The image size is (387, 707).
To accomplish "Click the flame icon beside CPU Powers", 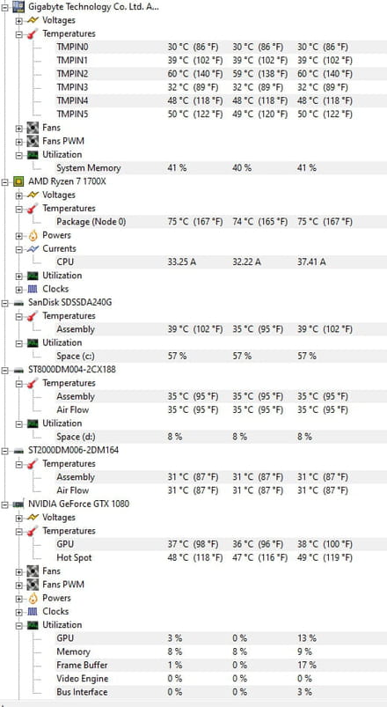I will click(33, 235).
